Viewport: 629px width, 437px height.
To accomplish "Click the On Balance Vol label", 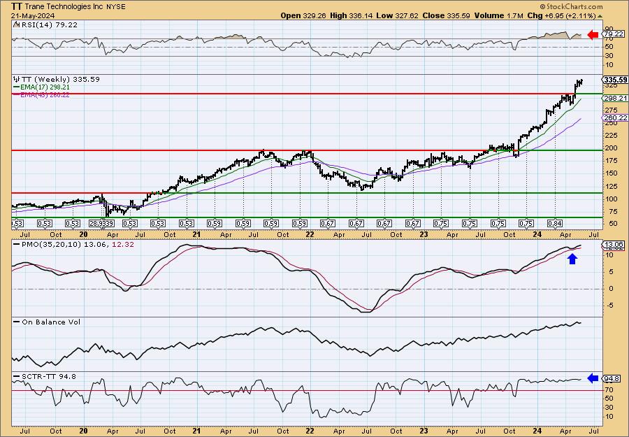I will point(47,322).
